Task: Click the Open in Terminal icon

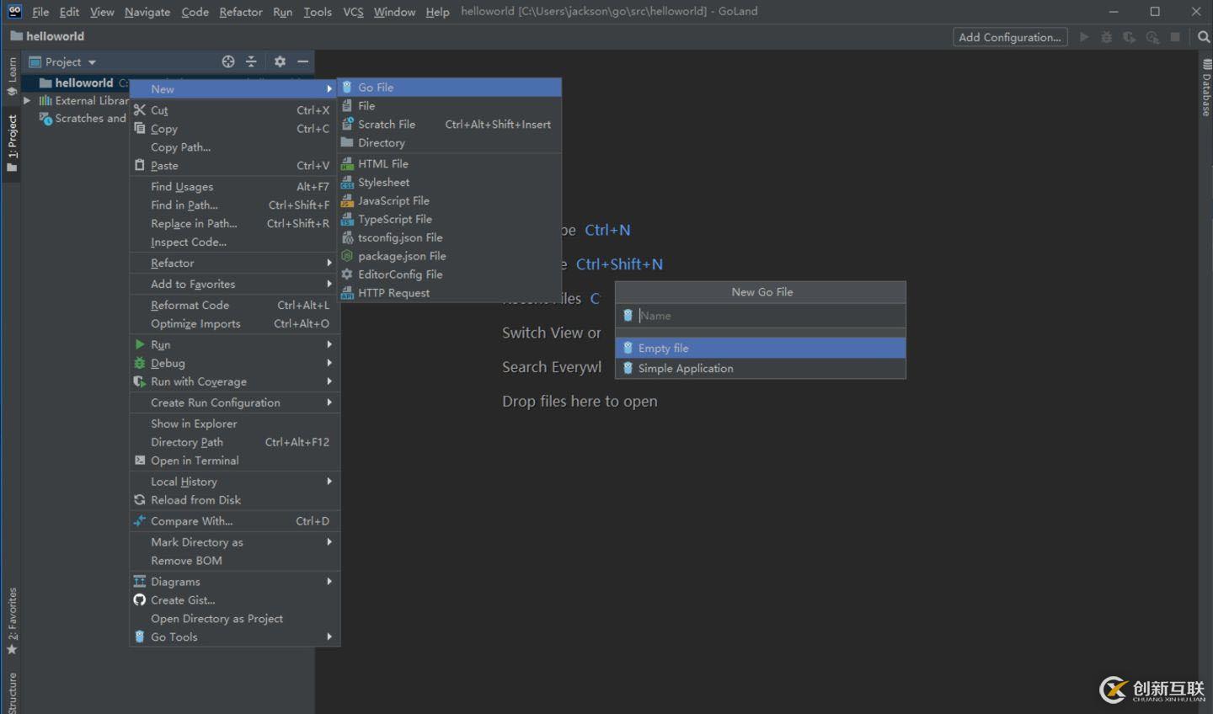Action: point(140,461)
